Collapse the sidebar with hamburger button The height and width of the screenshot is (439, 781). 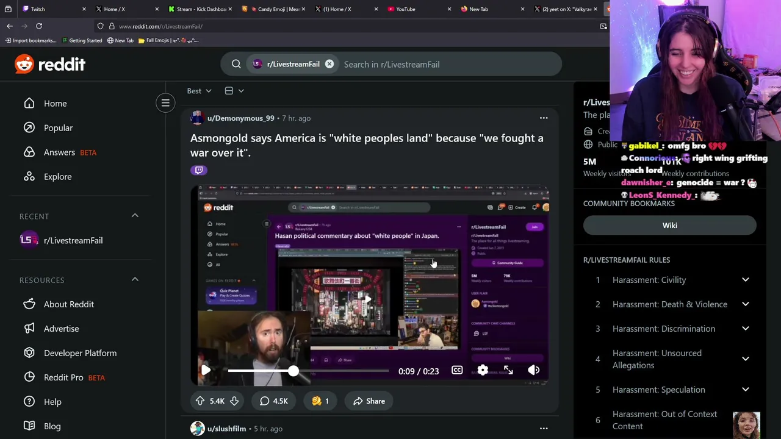tap(165, 103)
